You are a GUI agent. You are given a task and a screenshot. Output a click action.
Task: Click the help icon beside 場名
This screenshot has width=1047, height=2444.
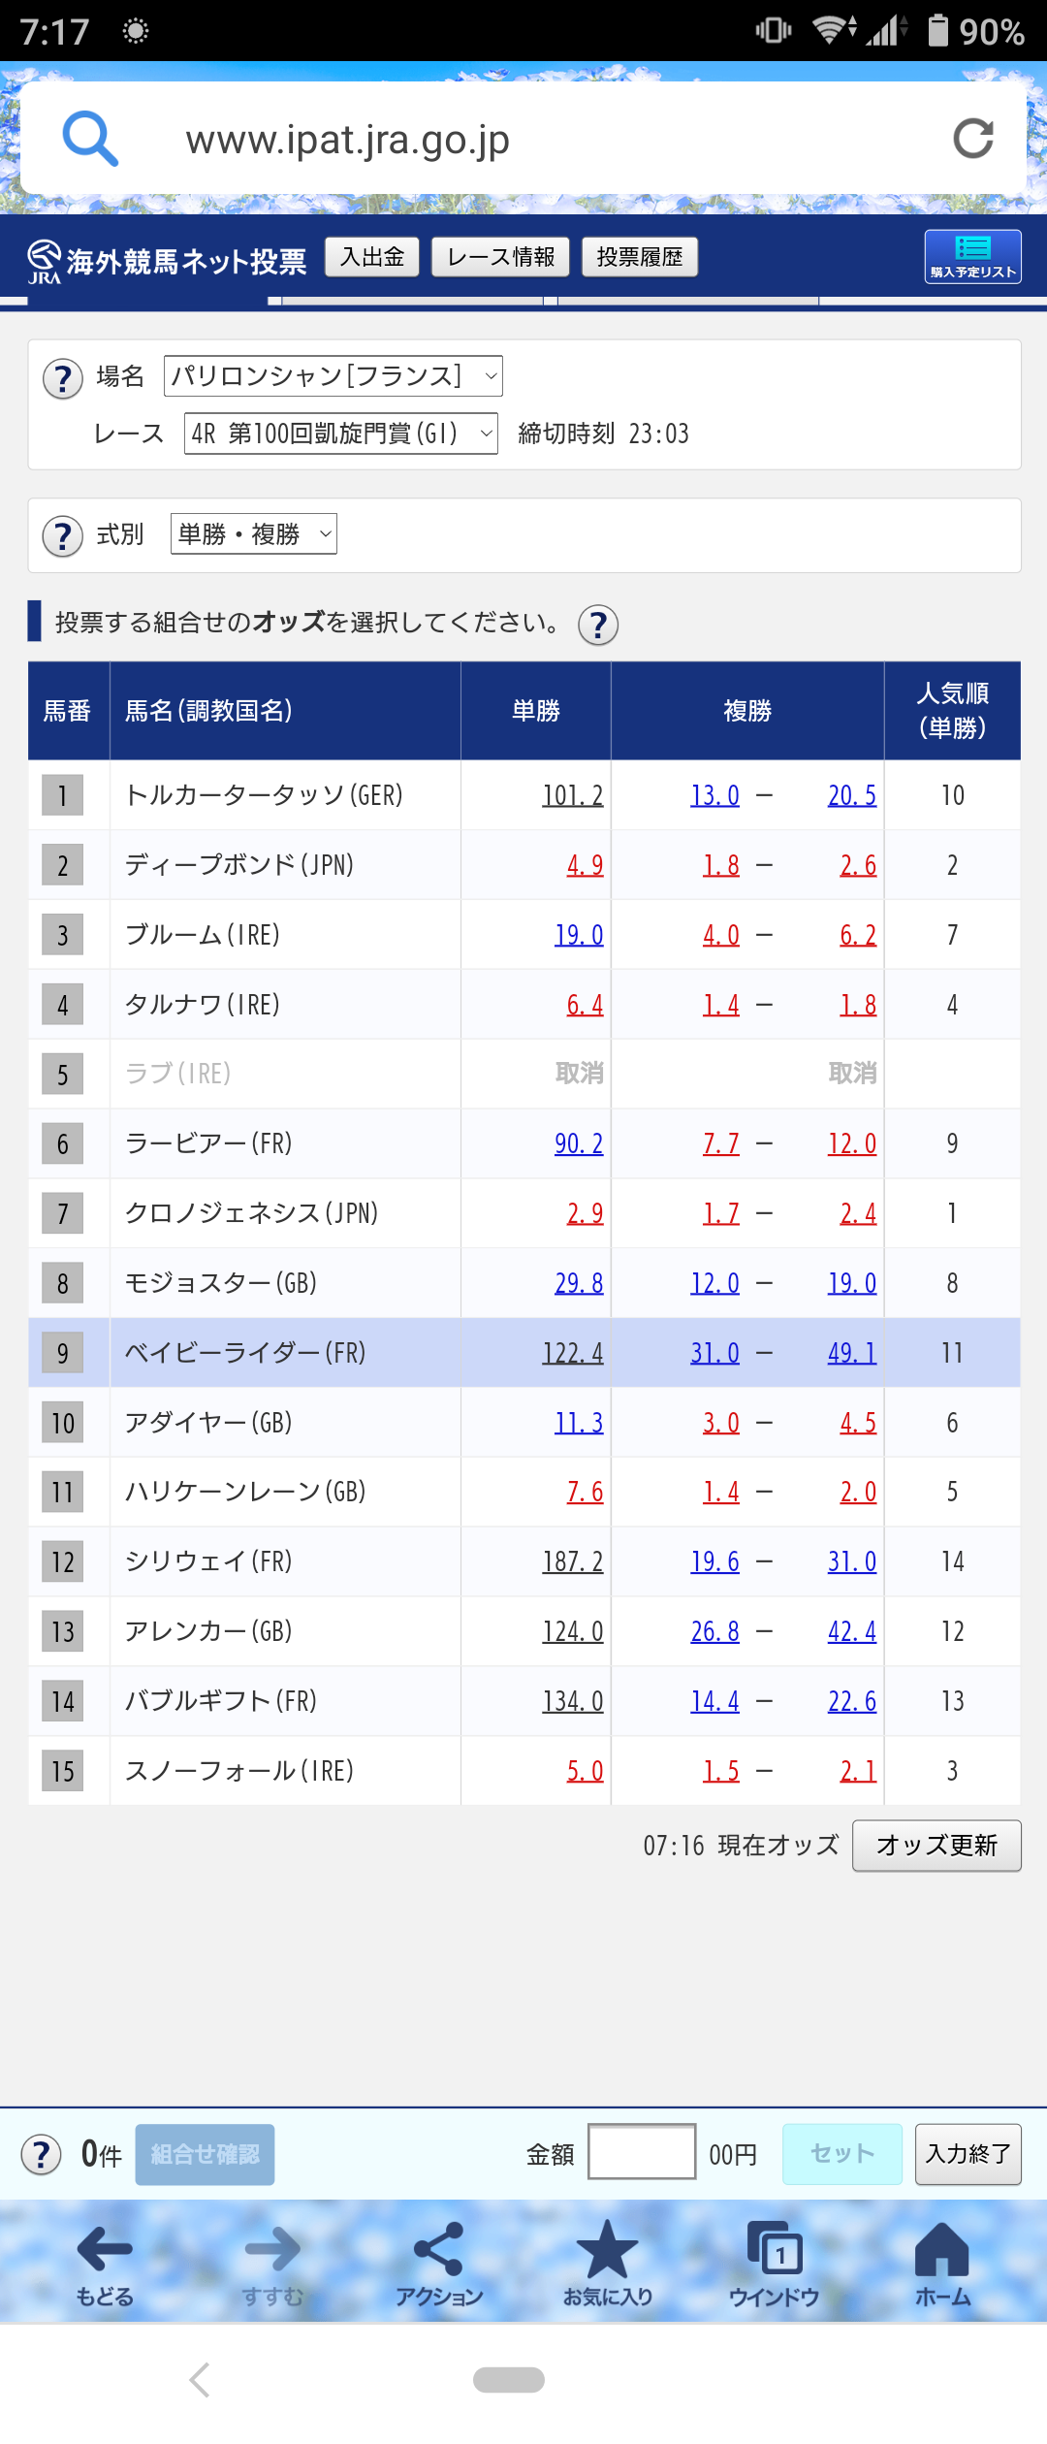[63, 378]
